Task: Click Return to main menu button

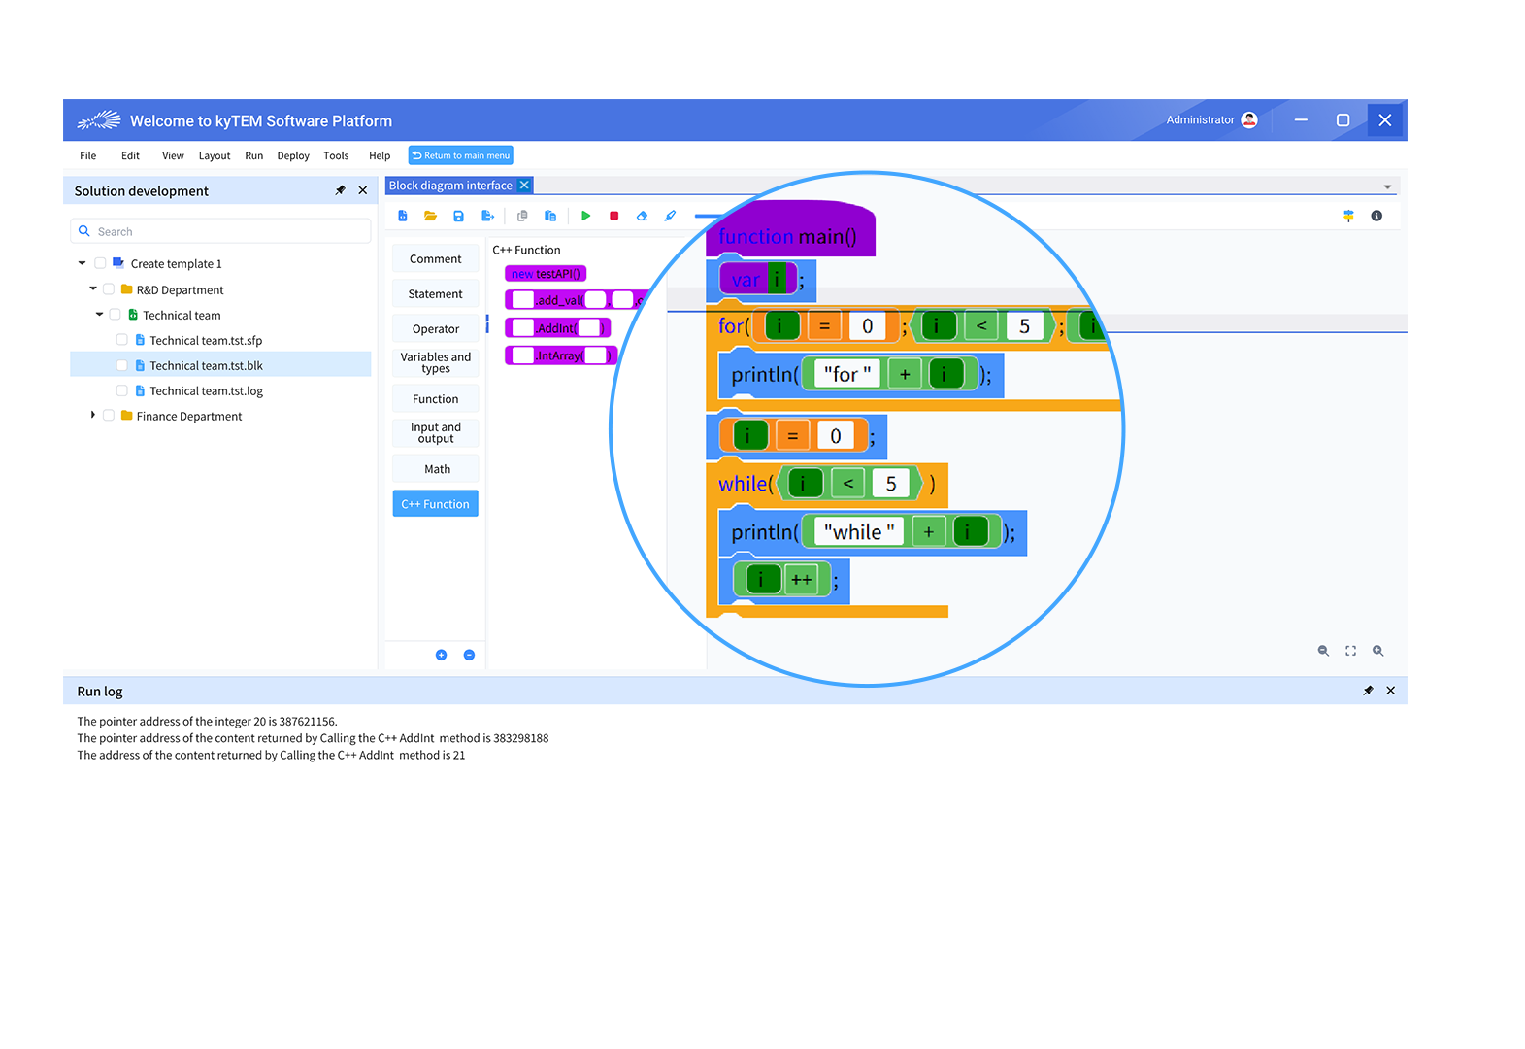Action: [x=461, y=155]
